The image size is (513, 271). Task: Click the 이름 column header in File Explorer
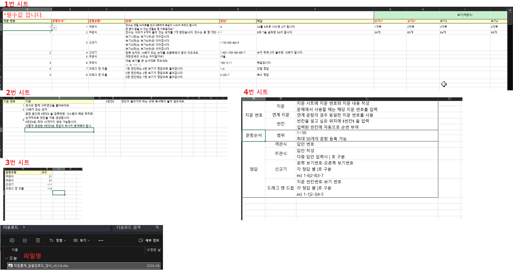point(15,250)
